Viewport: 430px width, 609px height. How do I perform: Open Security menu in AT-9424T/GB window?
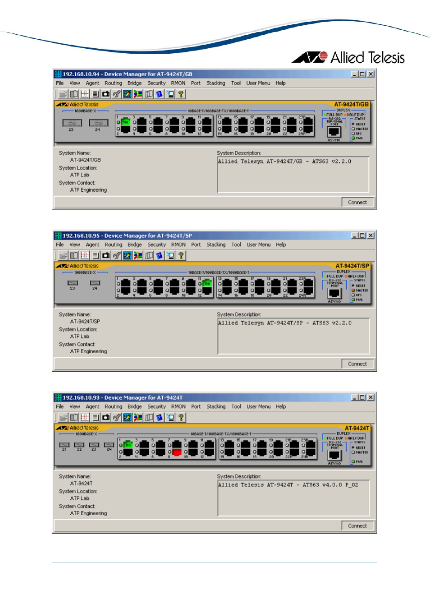(157, 83)
